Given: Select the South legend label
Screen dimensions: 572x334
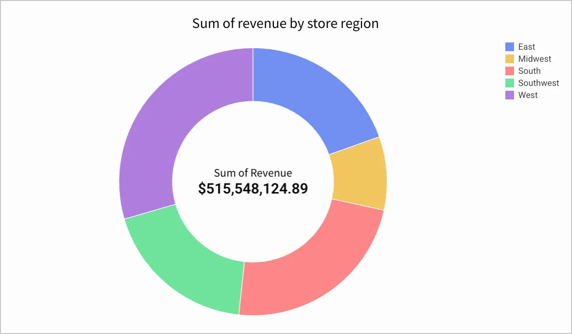Looking at the screenshot, I should coord(529,71).
